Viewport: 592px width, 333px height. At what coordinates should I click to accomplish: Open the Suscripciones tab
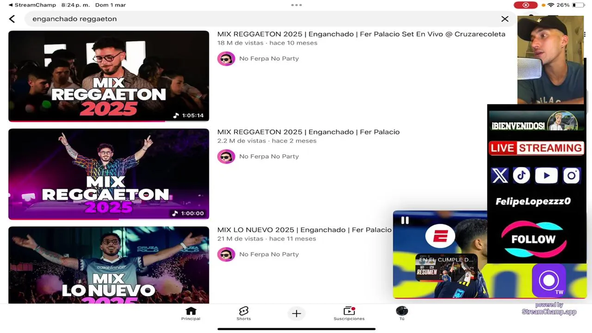[349, 314]
